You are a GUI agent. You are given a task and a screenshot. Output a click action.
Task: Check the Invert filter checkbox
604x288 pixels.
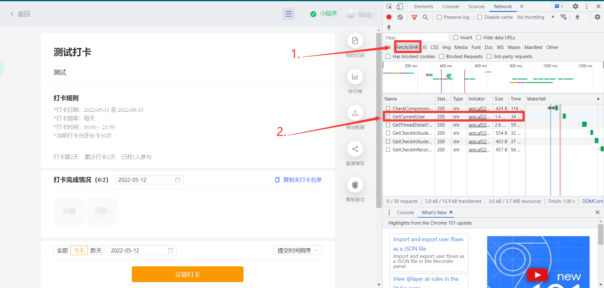(x=455, y=37)
